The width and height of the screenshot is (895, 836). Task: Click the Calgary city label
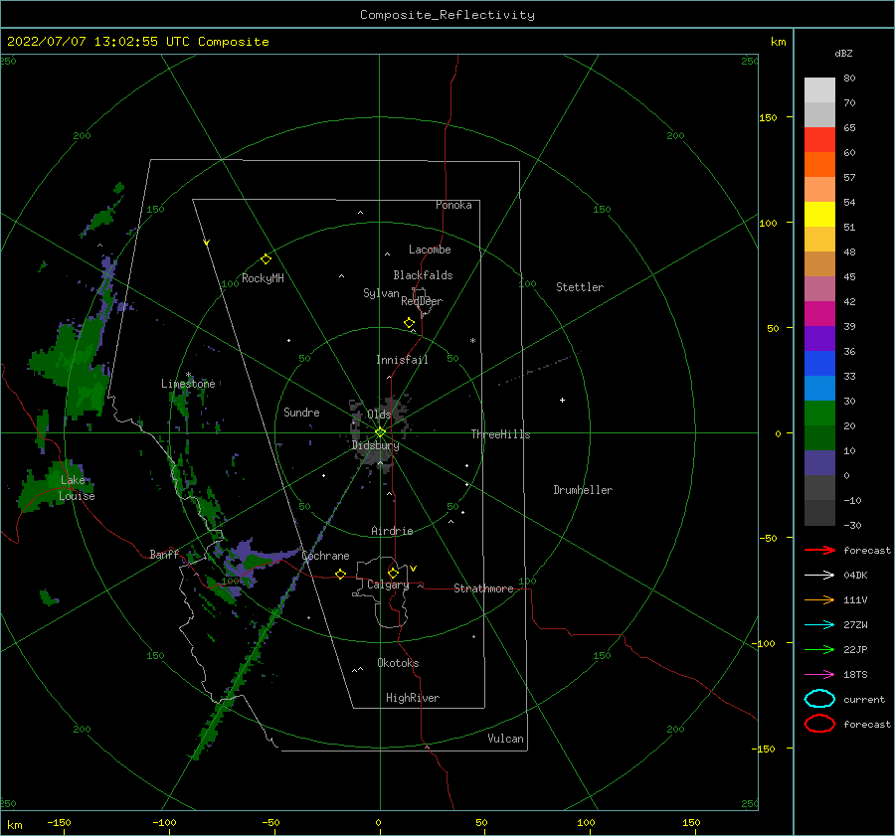(x=388, y=585)
